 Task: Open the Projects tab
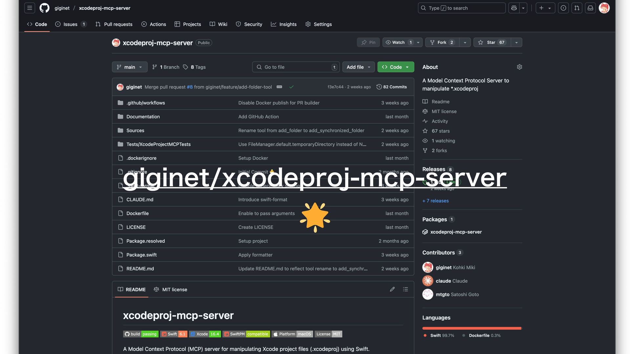(x=188, y=24)
